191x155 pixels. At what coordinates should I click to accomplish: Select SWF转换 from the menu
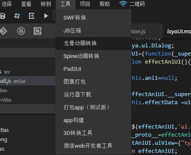[x=93, y=18]
